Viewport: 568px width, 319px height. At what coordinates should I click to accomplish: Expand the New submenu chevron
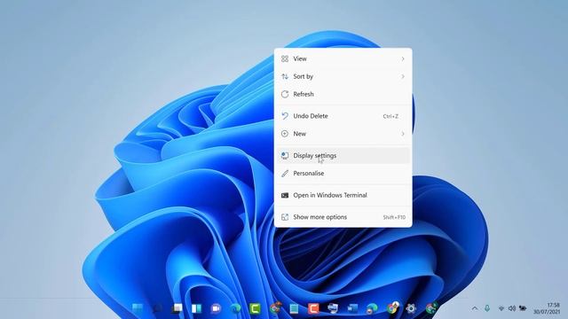click(403, 134)
